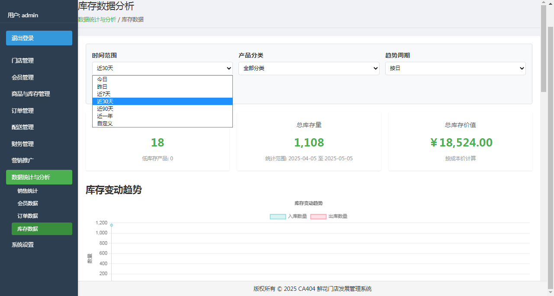Click the 统计范围 date range text
The height and width of the screenshot is (296, 554).
(x=309, y=159)
